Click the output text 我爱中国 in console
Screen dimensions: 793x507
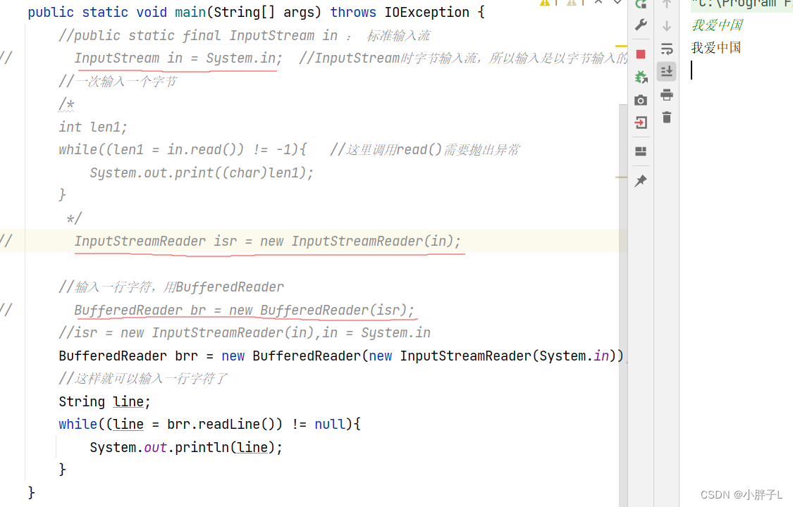click(x=715, y=48)
